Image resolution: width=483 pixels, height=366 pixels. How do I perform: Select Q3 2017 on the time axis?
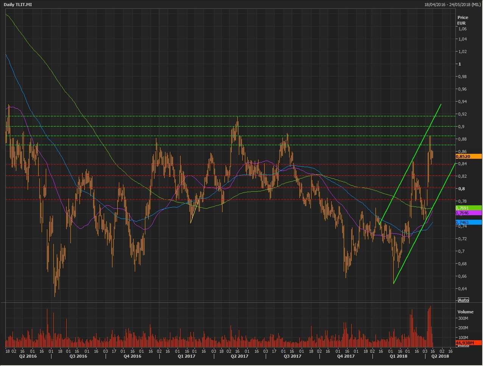click(x=293, y=356)
